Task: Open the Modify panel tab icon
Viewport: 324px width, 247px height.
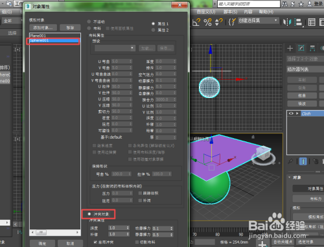Action: point(301,48)
